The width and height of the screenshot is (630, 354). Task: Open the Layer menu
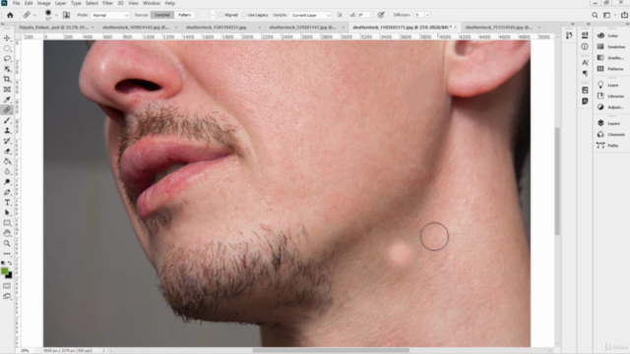pos(60,3)
